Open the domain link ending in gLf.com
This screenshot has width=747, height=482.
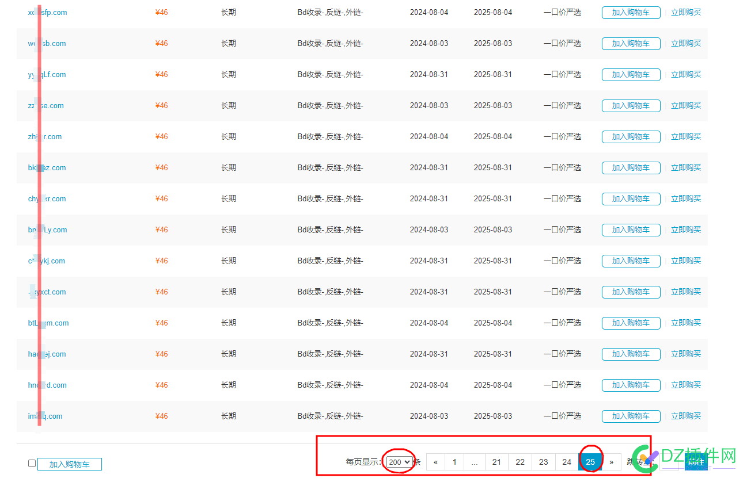pos(47,75)
